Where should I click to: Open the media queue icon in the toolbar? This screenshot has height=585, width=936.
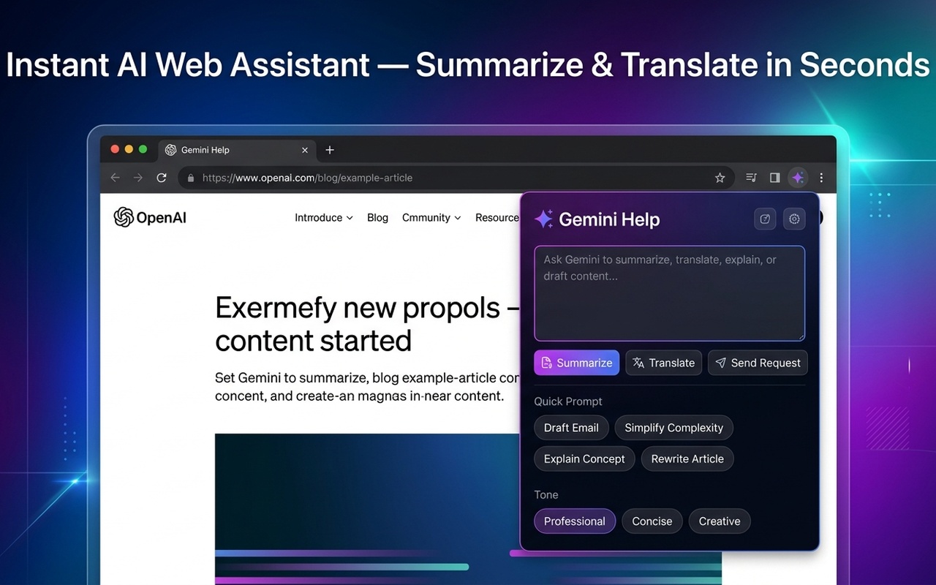point(751,178)
